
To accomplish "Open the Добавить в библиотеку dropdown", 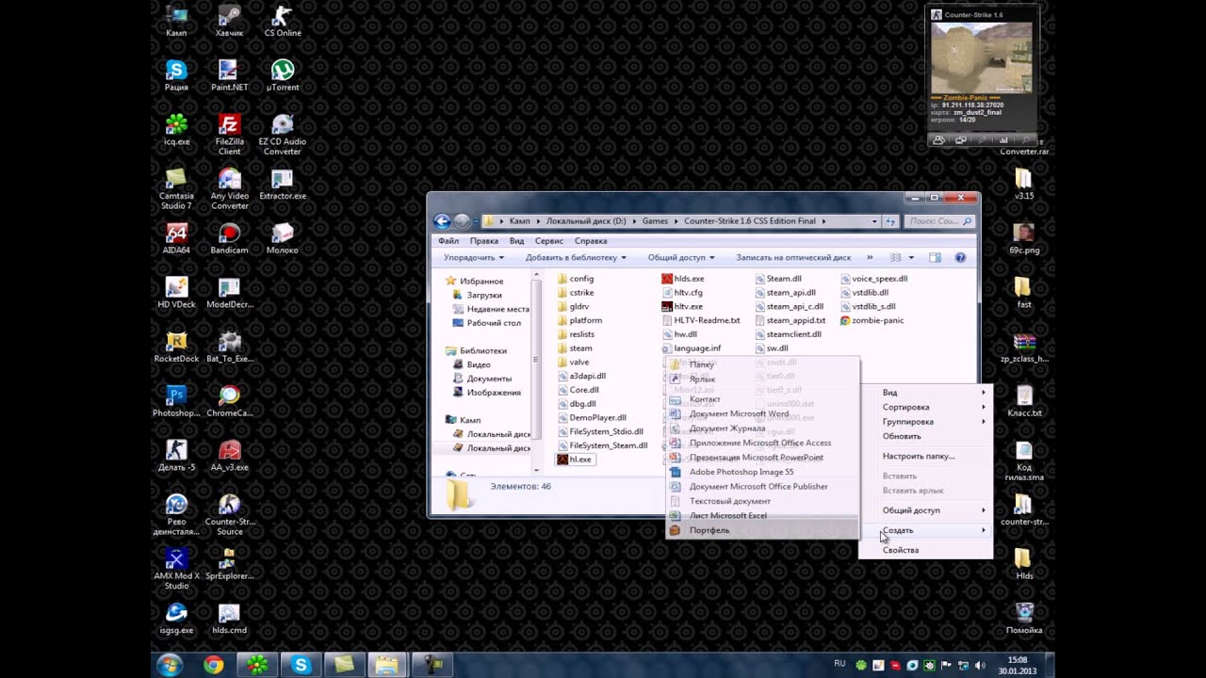I will pos(576,257).
